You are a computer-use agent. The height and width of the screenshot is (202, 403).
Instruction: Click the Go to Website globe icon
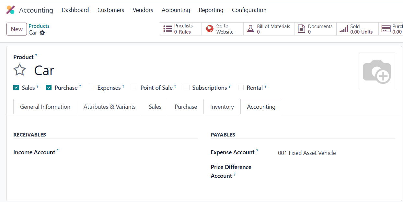point(209,29)
